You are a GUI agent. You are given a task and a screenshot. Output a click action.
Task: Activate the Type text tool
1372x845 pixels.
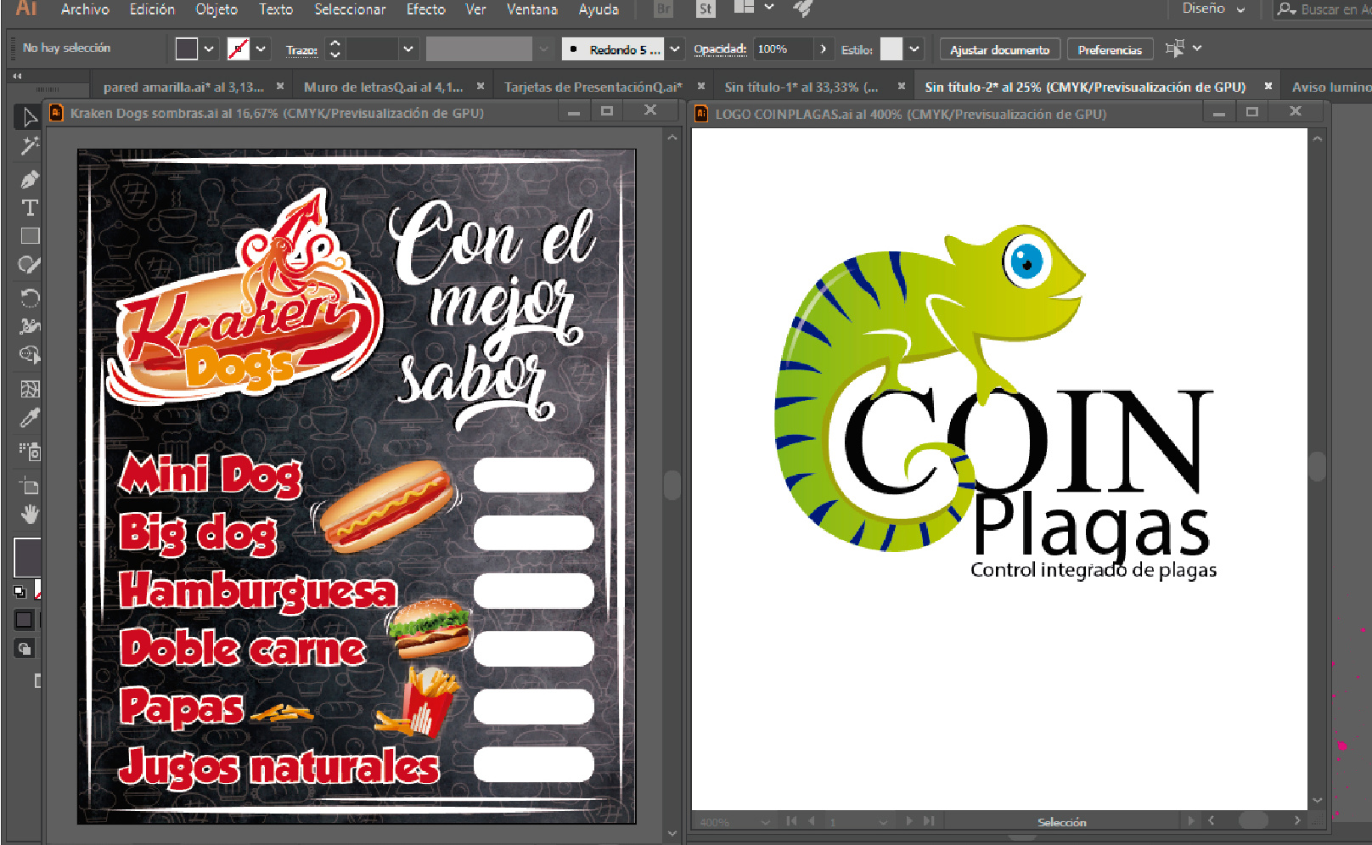pos(30,208)
